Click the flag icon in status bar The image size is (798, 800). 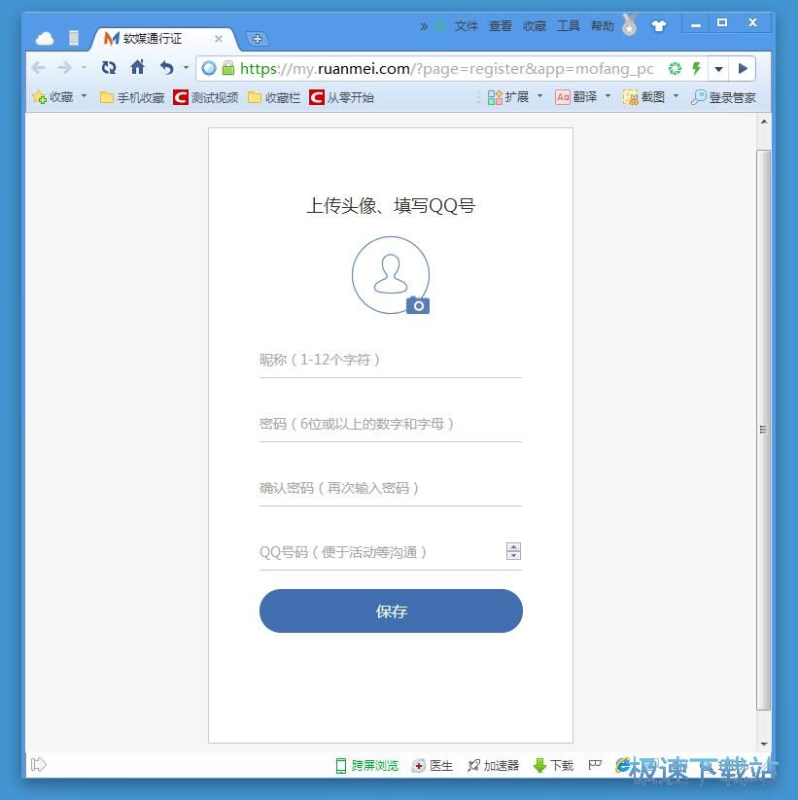(595, 765)
